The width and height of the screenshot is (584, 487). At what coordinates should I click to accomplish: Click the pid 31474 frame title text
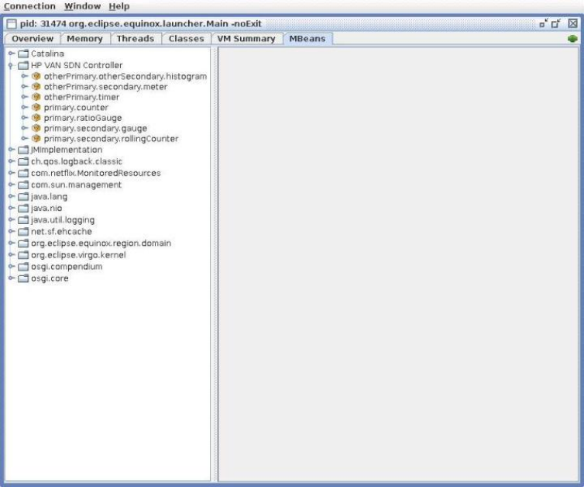pos(141,24)
